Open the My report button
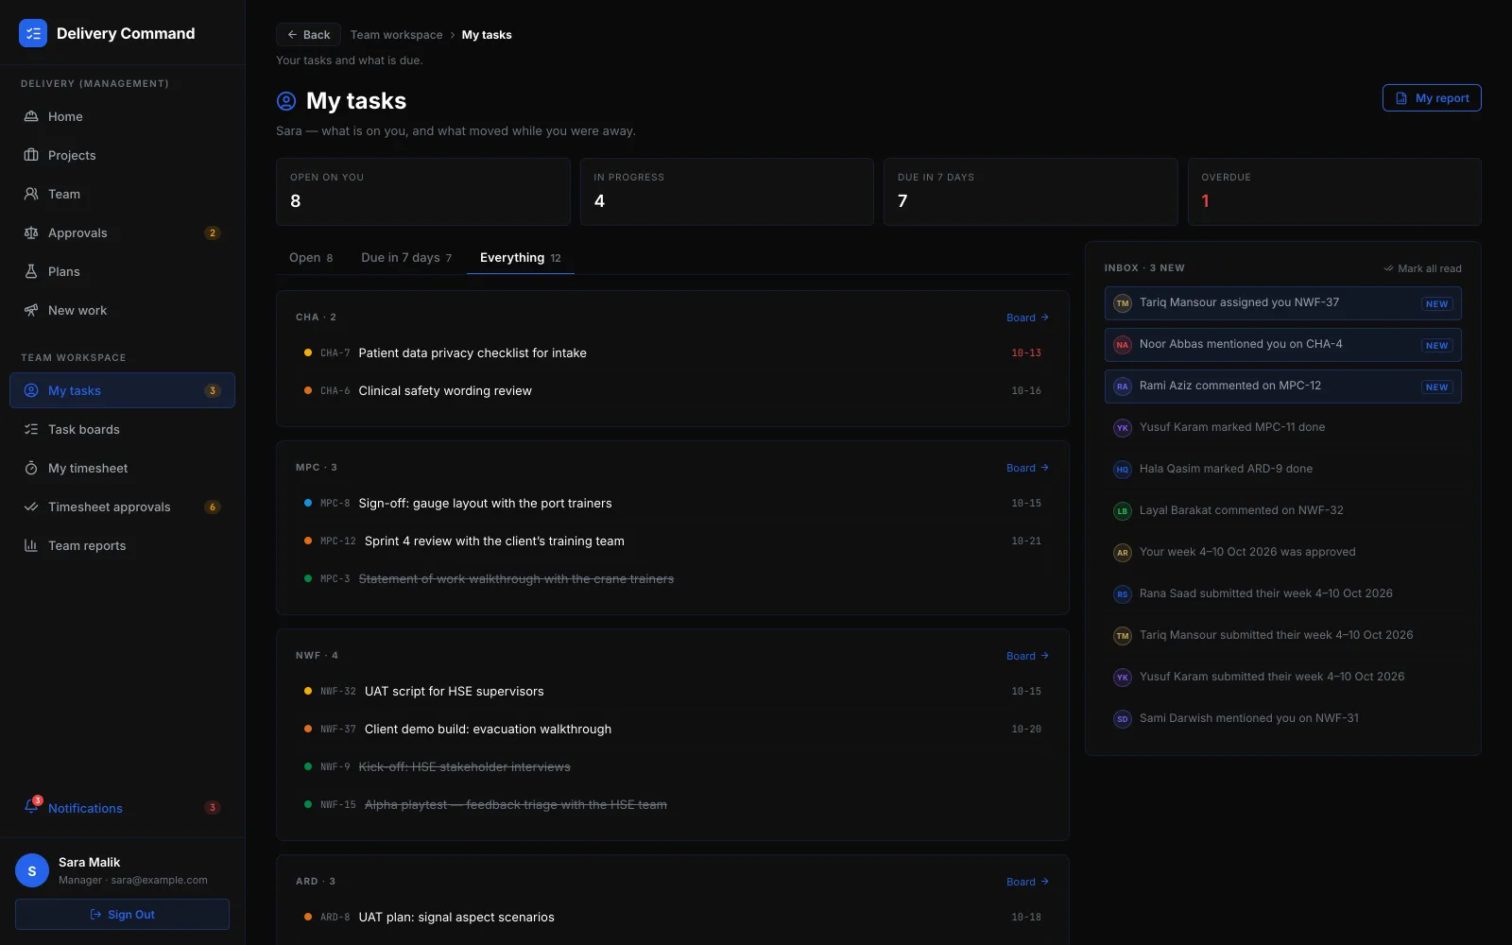Image resolution: width=1512 pixels, height=945 pixels. click(1432, 98)
